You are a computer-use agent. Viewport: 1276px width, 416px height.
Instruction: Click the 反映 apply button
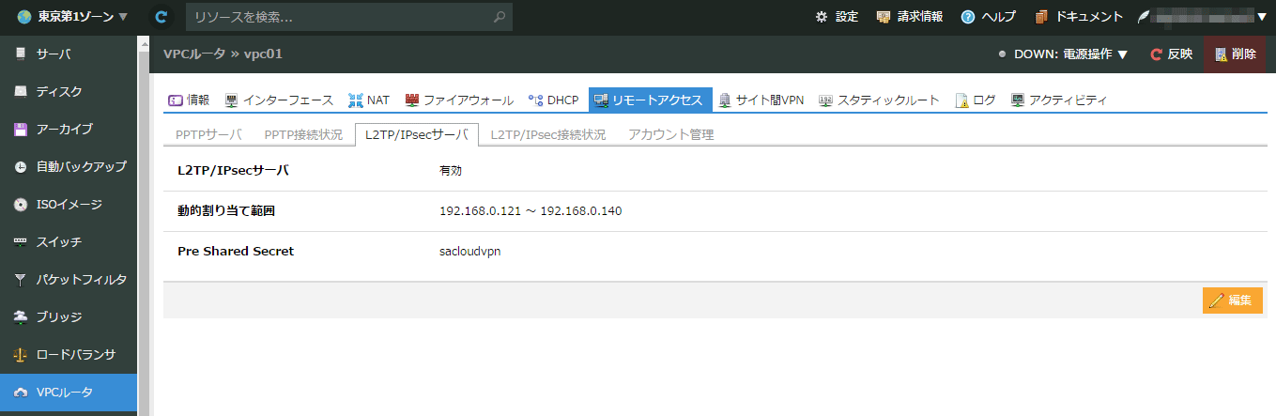1171,54
